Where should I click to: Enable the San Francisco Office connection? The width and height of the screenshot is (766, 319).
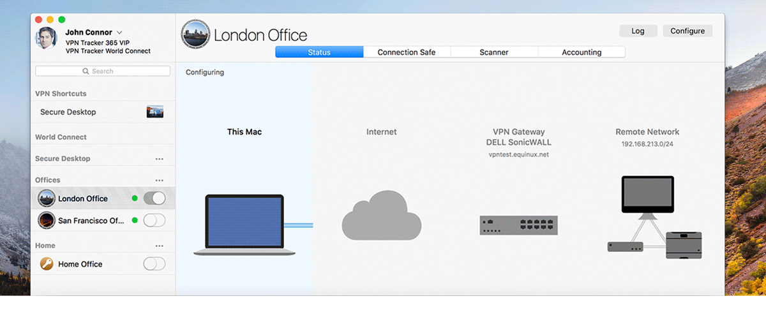click(x=154, y=221)
